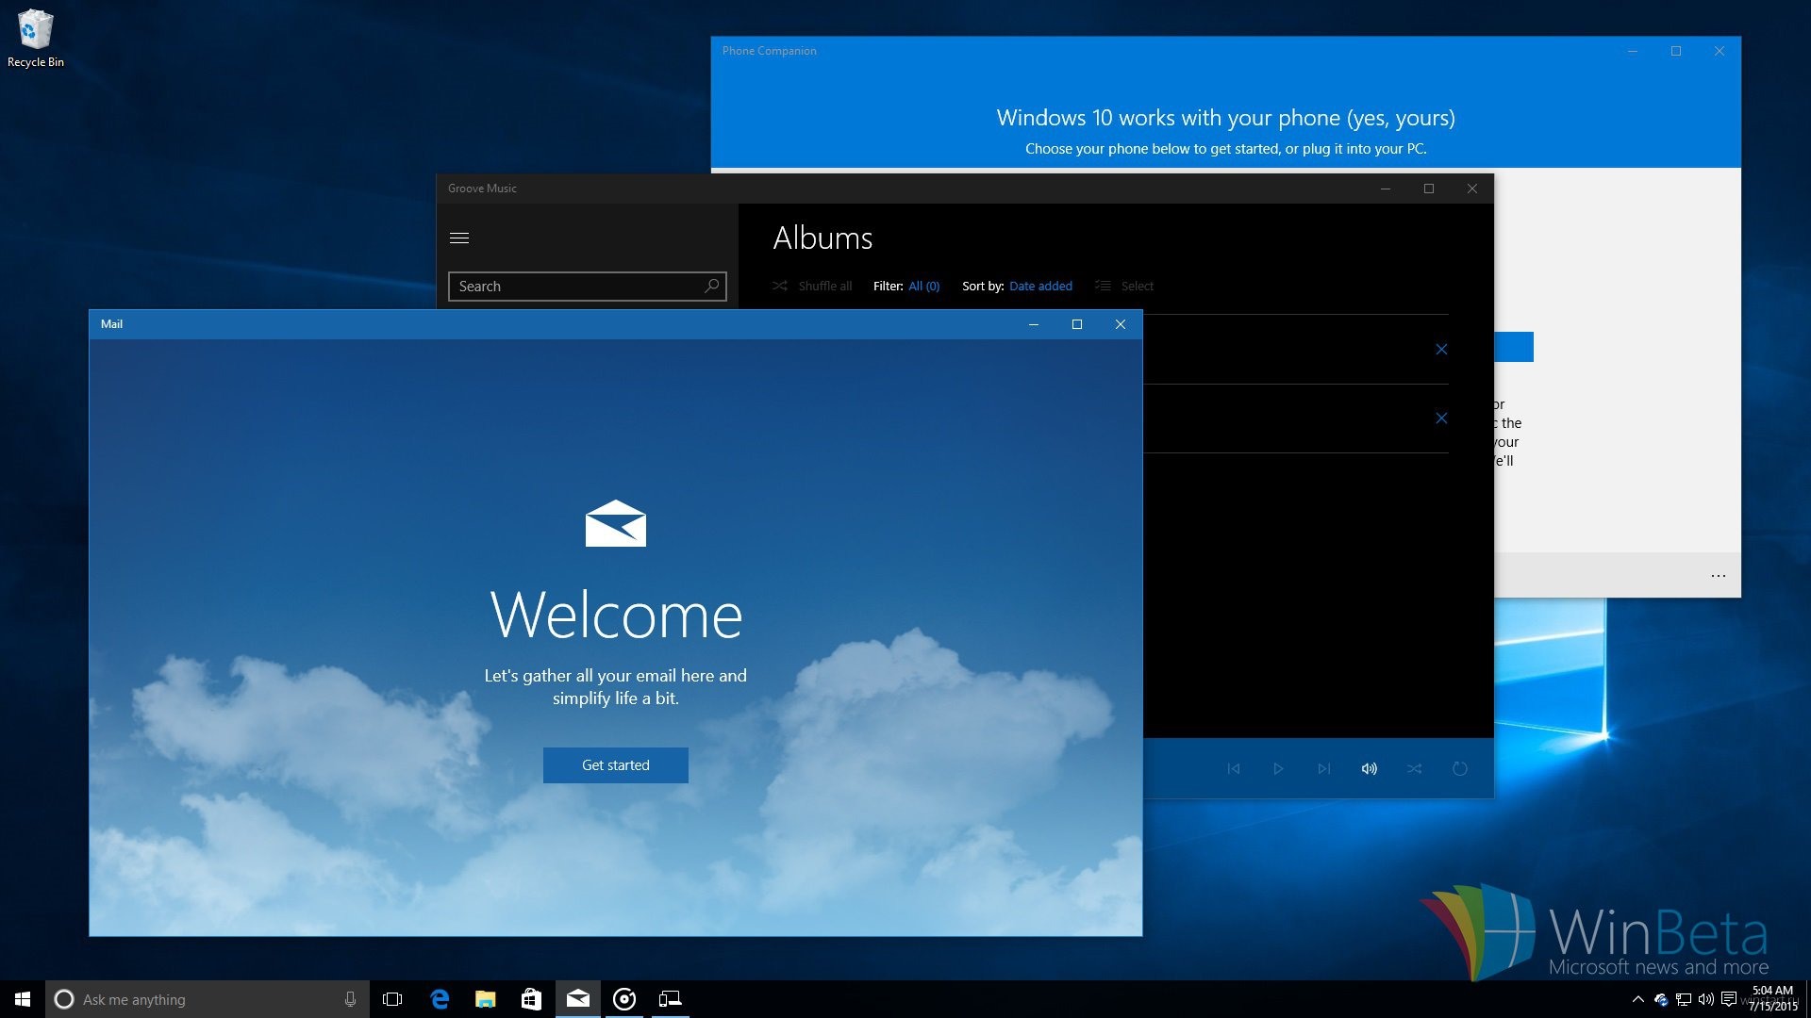Screen dimensions: 1811x1018
Task: Switch to Mail via taskbar icon
Action: tap(578, 999)
